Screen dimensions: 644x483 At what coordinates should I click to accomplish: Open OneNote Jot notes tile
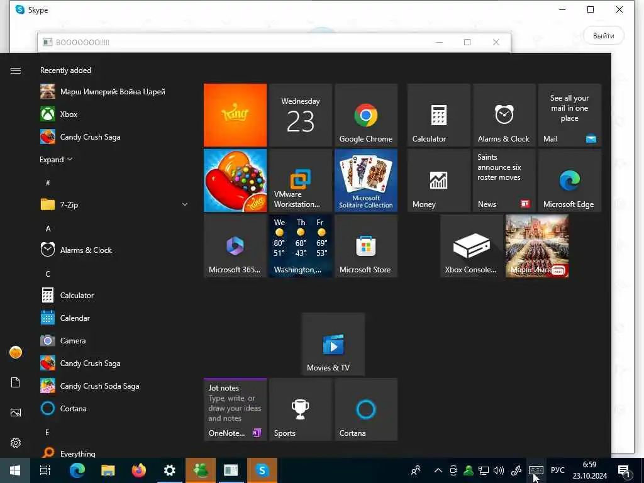click(235, 409)
